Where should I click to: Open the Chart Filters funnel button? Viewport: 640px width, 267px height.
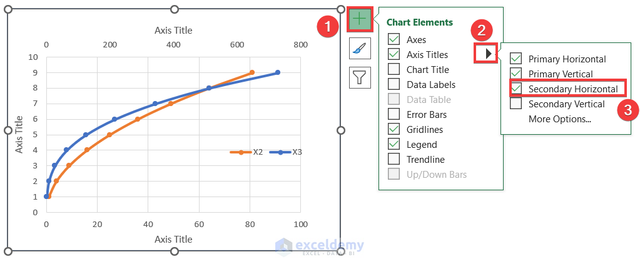360,77
